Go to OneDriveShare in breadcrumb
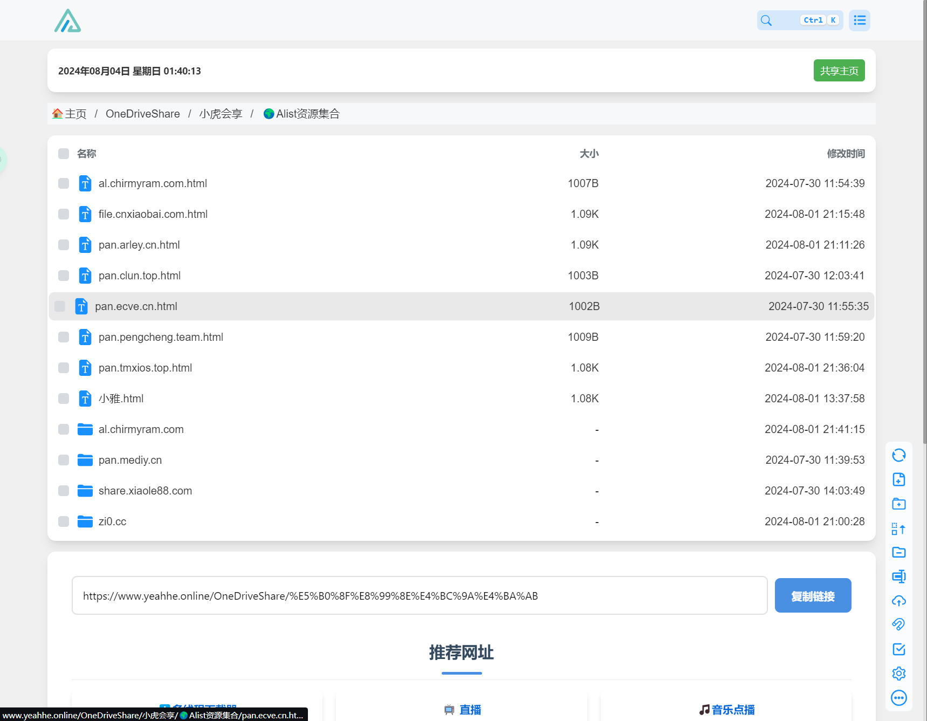 click(x=143, y=114)
